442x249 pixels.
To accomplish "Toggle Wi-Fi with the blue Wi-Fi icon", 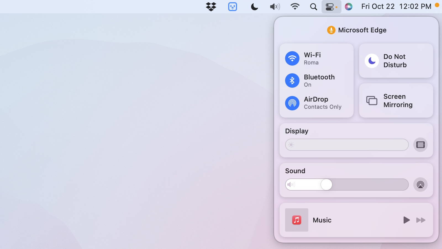I will tap(292, 58).
